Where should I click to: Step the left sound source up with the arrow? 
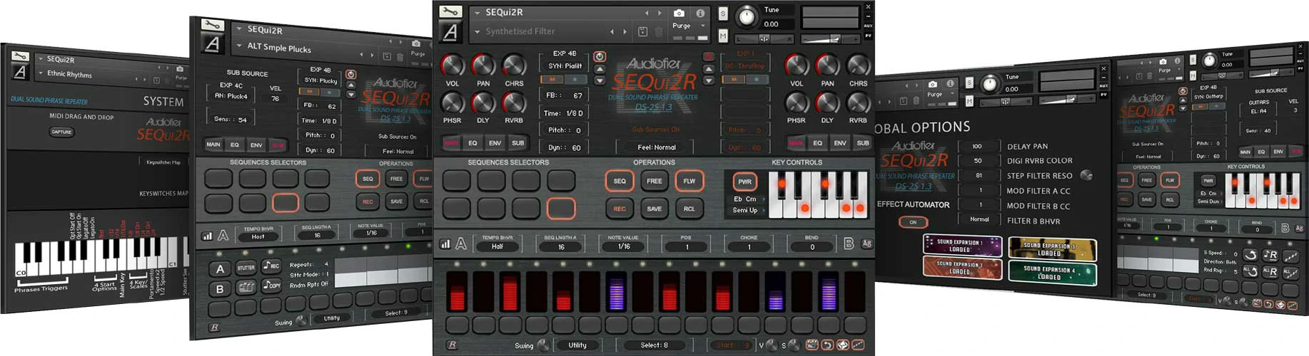tap(600, 70)
